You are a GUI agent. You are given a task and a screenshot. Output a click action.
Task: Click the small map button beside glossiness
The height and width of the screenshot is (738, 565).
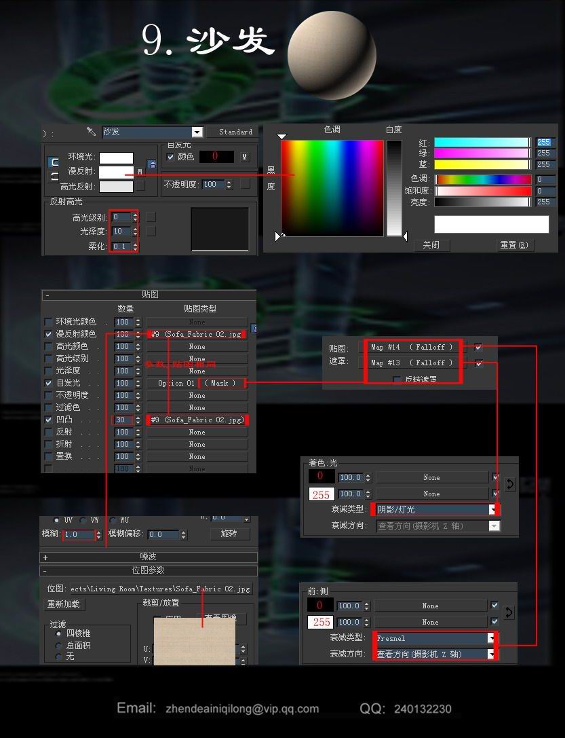coord(151,231)
